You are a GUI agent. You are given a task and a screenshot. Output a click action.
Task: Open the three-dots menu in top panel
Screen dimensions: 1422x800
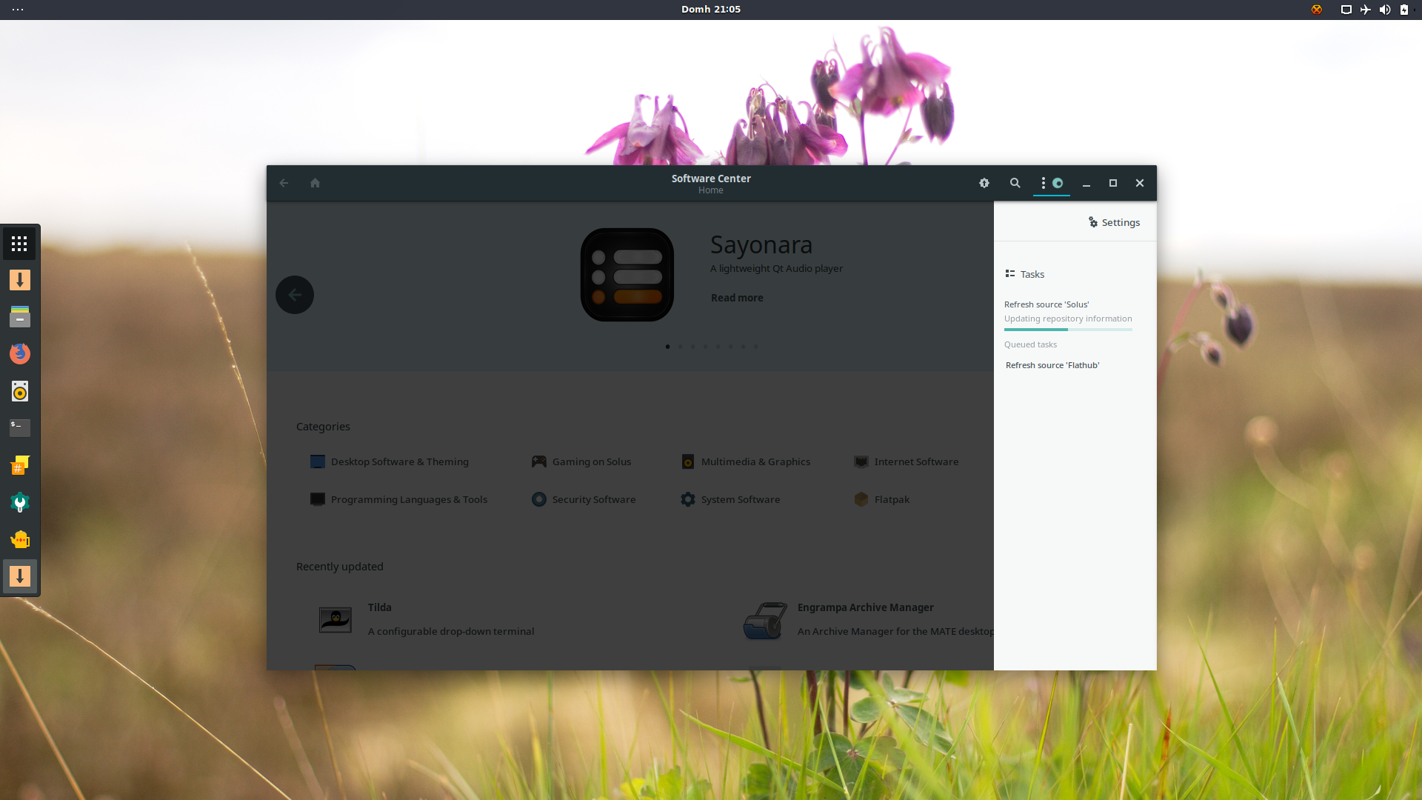pyautogui.click(x=18, y=10)
